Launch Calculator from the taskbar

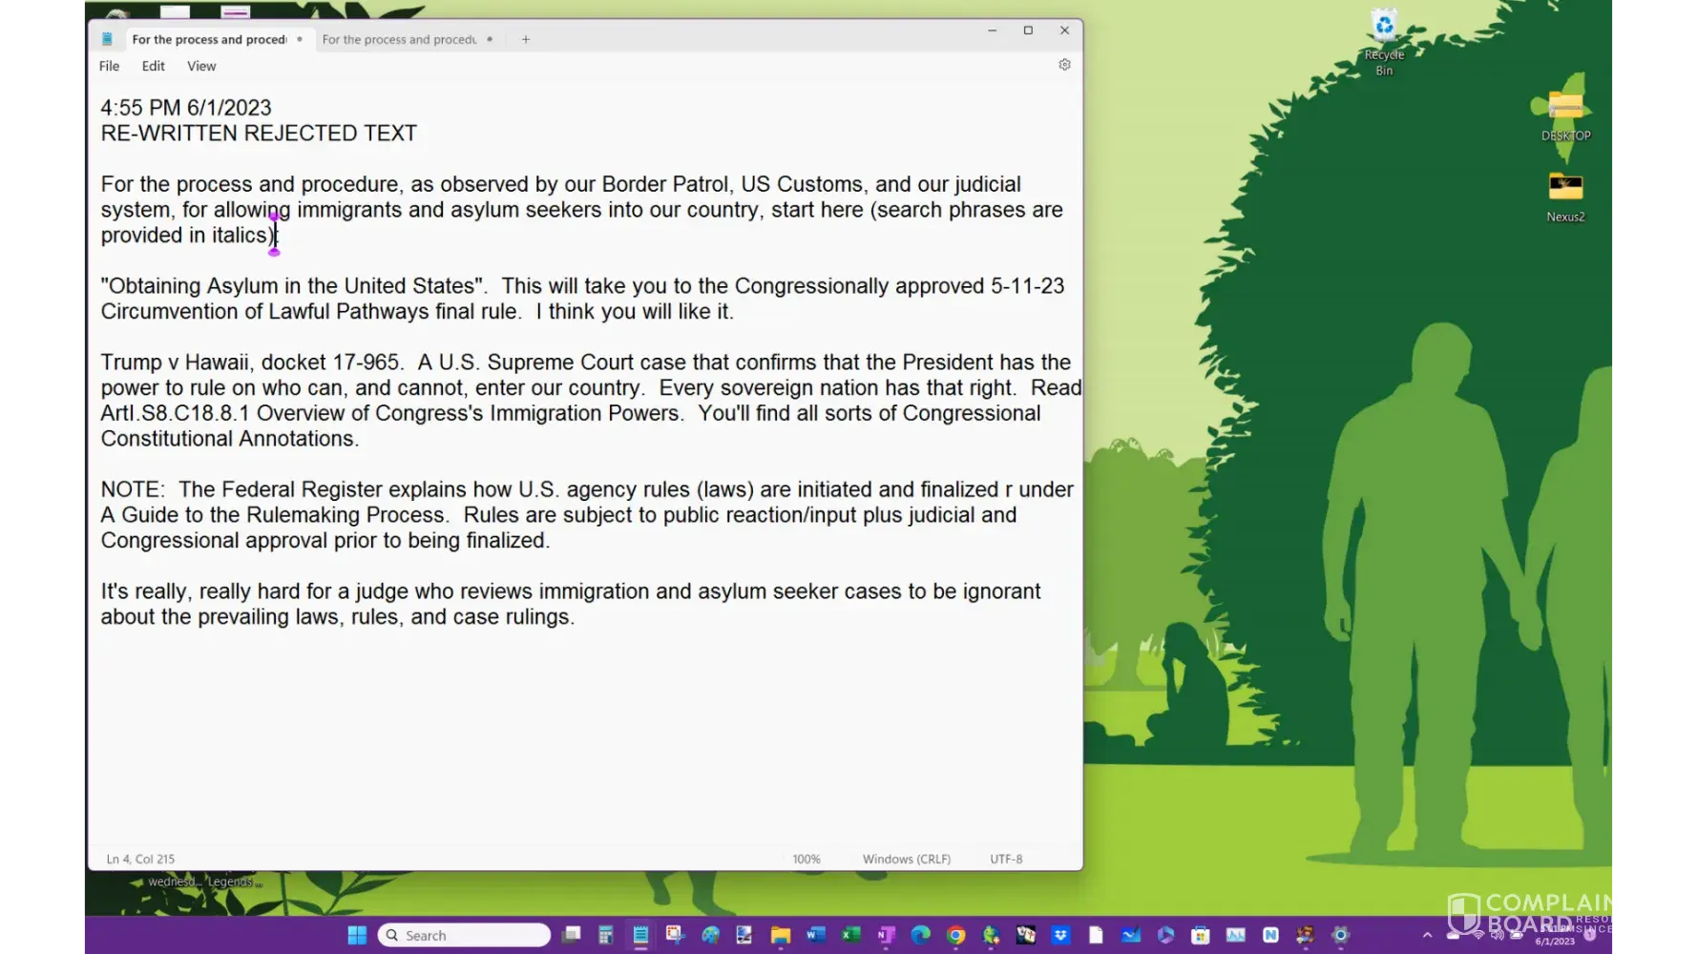[x=605, y=935]
